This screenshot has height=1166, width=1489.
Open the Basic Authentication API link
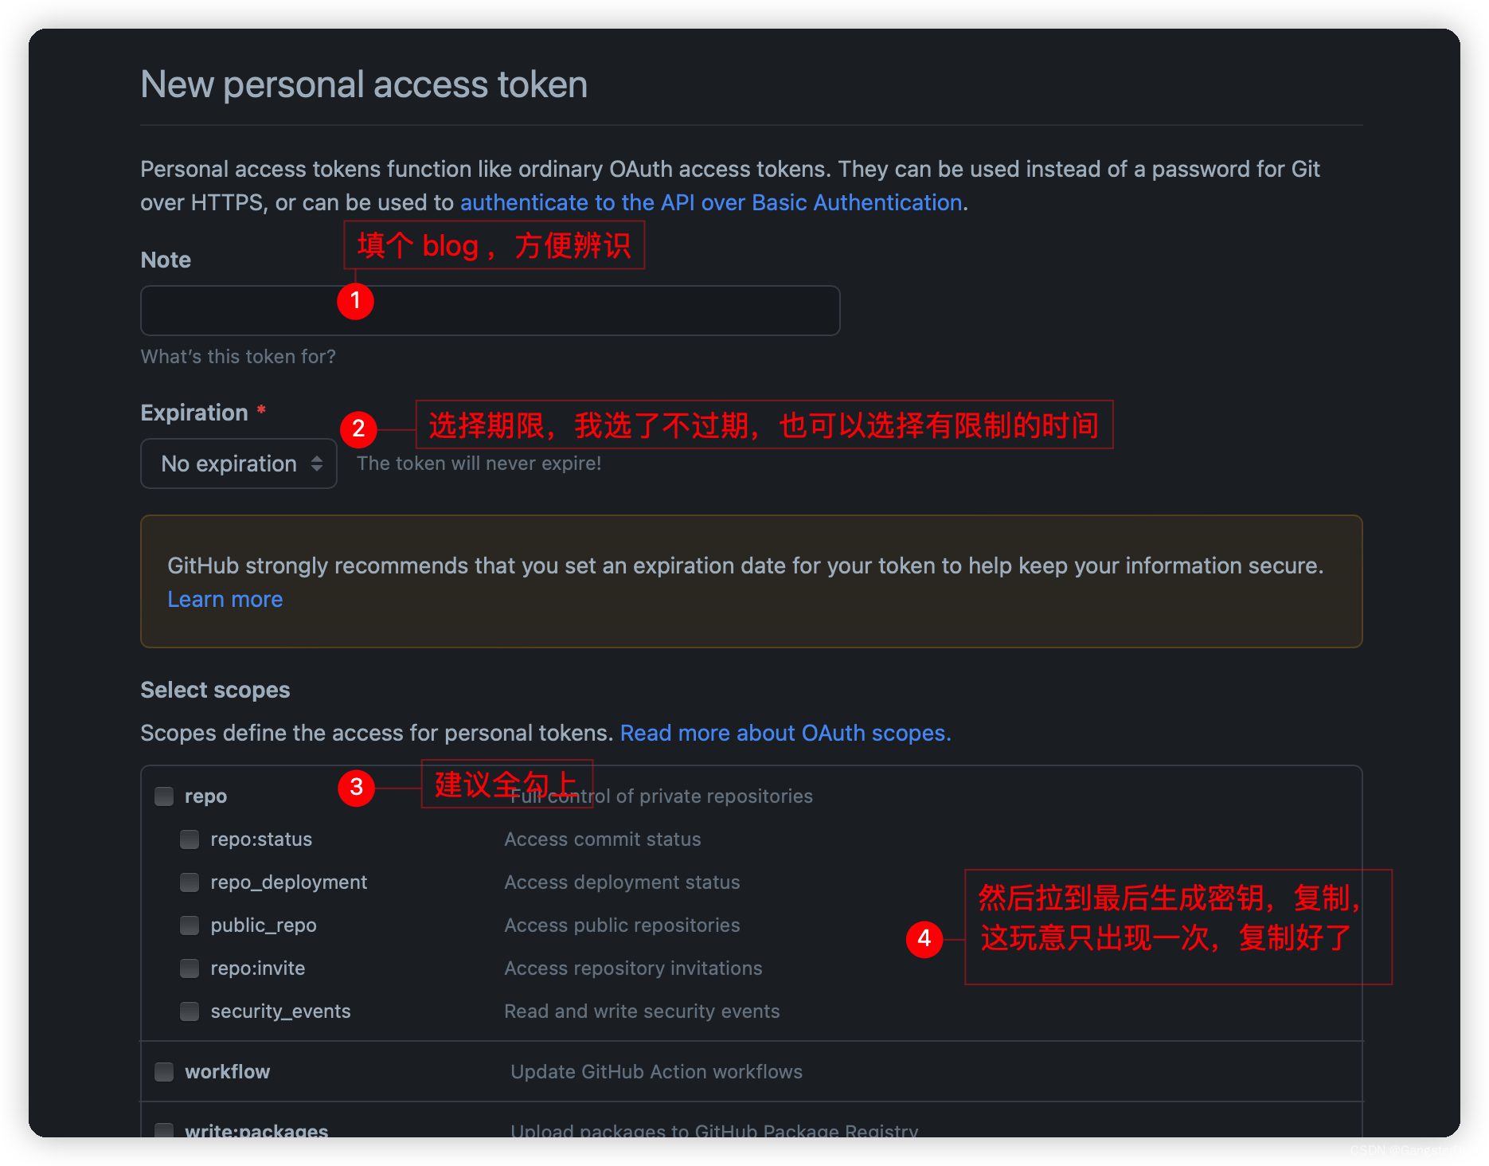coord(711,202)
